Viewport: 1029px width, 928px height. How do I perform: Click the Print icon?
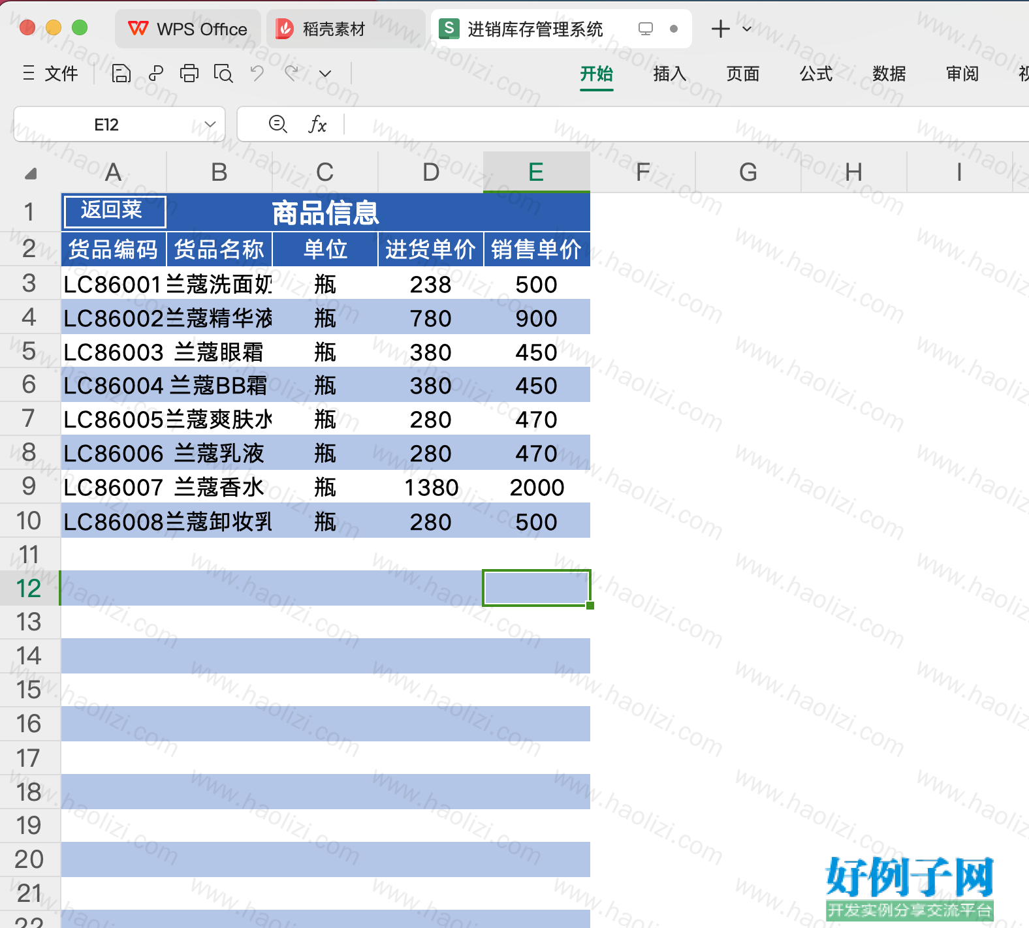[x=189, y=74]
